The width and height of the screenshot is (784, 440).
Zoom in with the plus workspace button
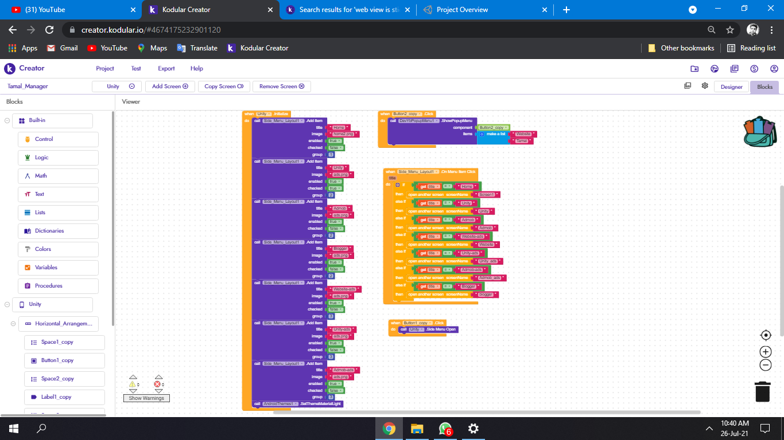click(x=765, y=352)
